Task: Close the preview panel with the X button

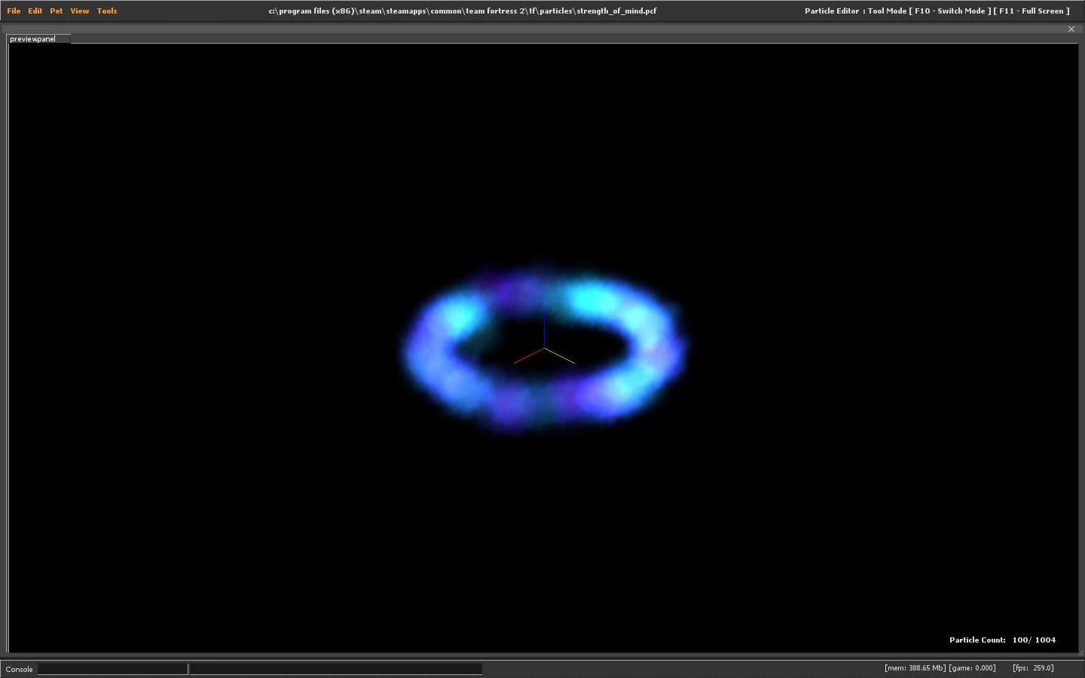Action: point(1071,29)
